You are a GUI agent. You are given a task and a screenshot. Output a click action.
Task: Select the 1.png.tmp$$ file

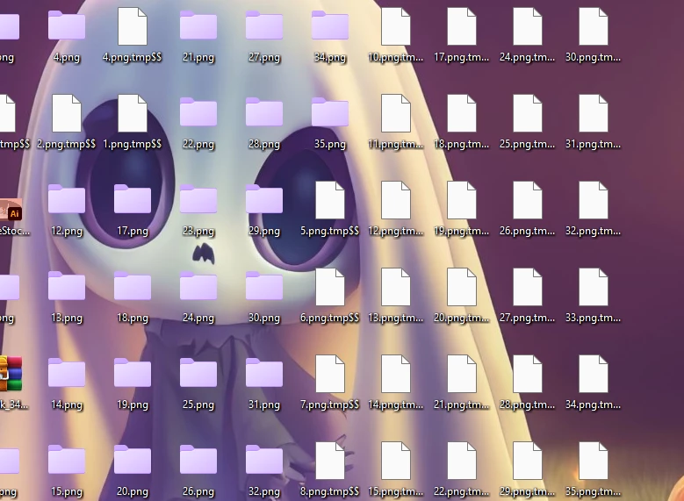click(x=133, y=113)
